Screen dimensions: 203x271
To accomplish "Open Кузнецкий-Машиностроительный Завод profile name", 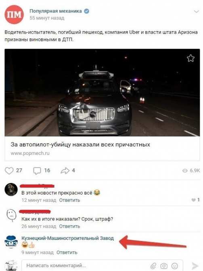I will [x=67, y=238].
